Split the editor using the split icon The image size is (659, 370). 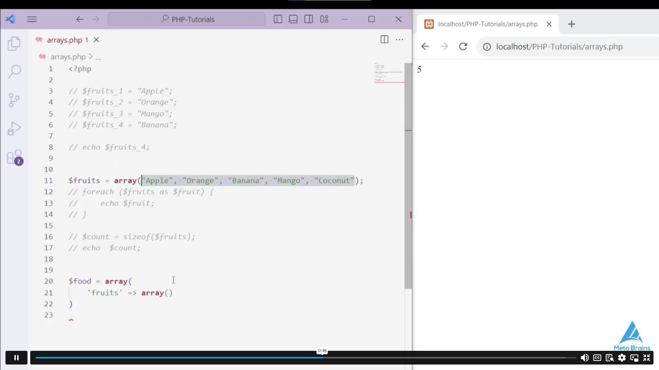(x=384, y=39)
